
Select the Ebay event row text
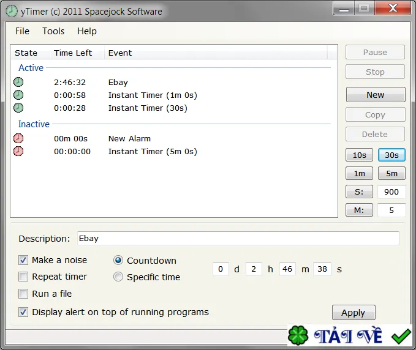click(x=118, y=83)
